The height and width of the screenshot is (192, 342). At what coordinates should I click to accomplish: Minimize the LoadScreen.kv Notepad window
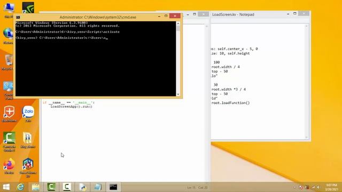[x=288, y=14]
